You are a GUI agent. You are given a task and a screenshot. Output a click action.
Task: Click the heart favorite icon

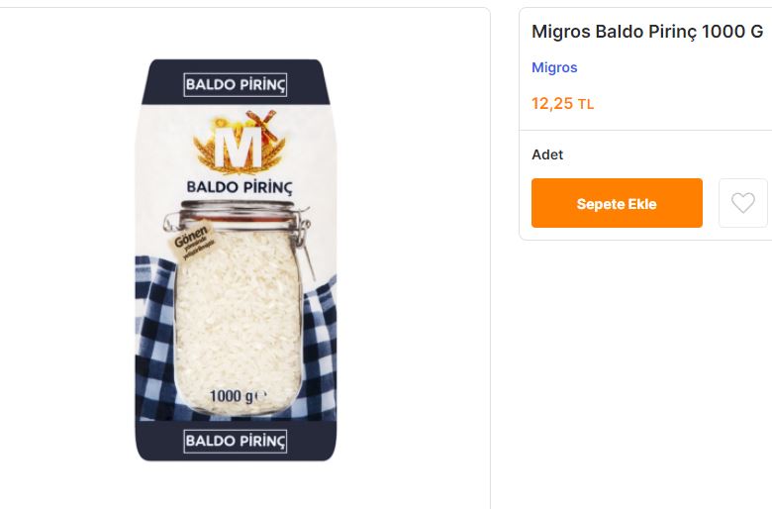[x=742, y=203]
